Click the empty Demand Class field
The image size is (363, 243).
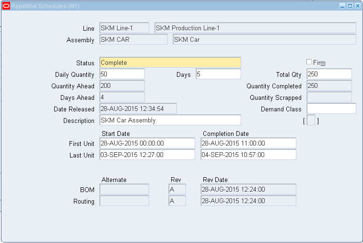331,109
